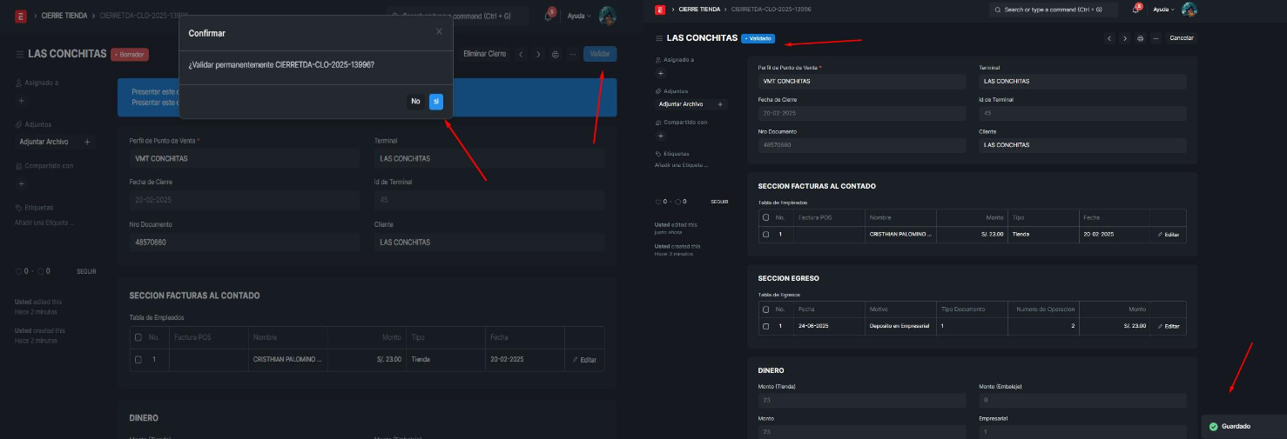Click the Cancelar button on the validated document
The image size is (1287, 439).
1181,38
